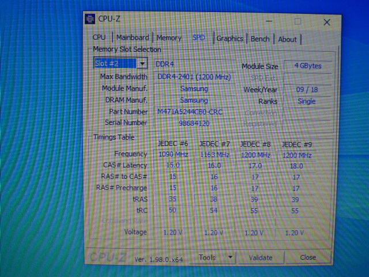
Task: Open the Graphics tab
Action: point(229,39)
